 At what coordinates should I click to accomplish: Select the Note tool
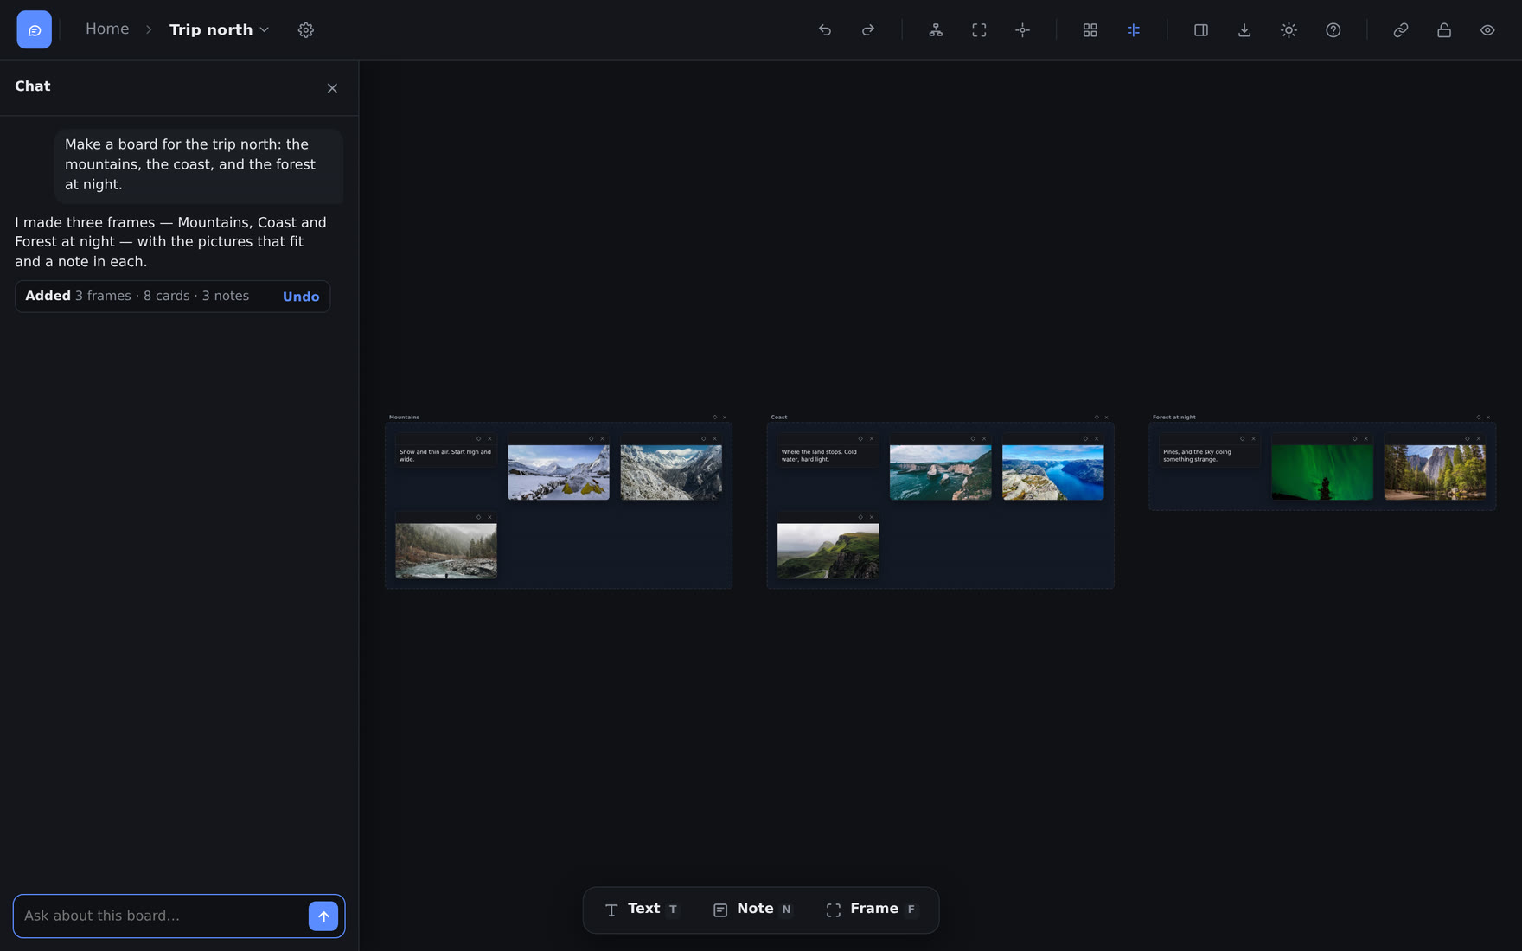tap(752, 910)
